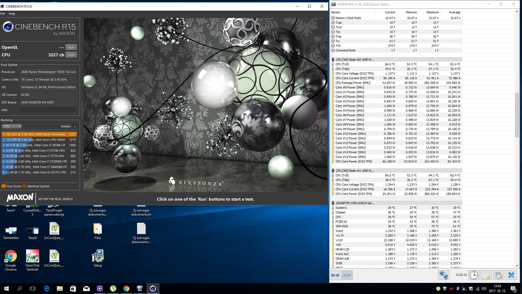Click HWiNFO collapse columns arrows button
Image resolution: width=522 pixels, height=294 pixels.
[347, 275]
